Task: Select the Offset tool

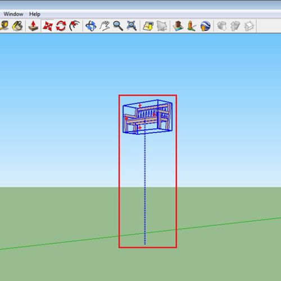Action: point(75,26)
